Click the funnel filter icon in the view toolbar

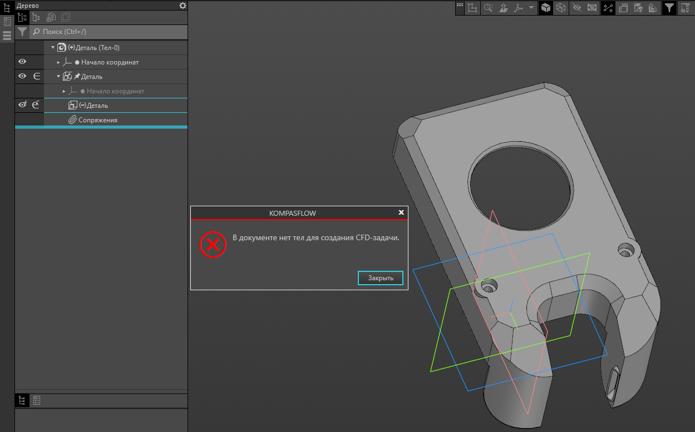pyautogui.click(x=669, y=8)
